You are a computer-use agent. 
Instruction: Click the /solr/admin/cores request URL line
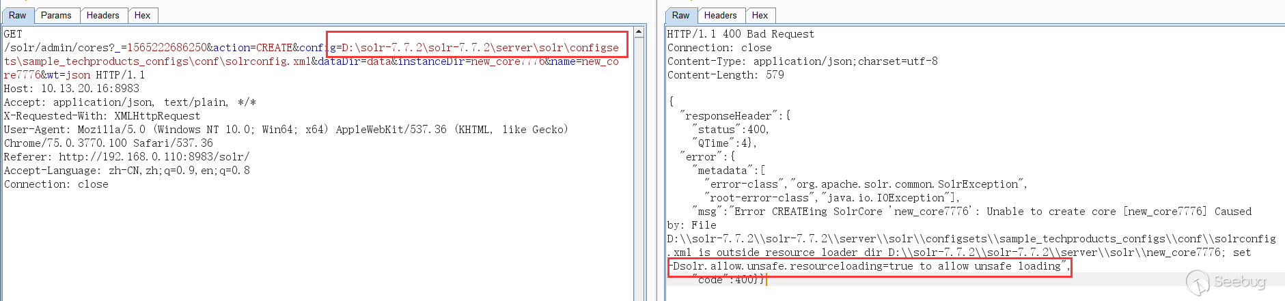(311, 48)
